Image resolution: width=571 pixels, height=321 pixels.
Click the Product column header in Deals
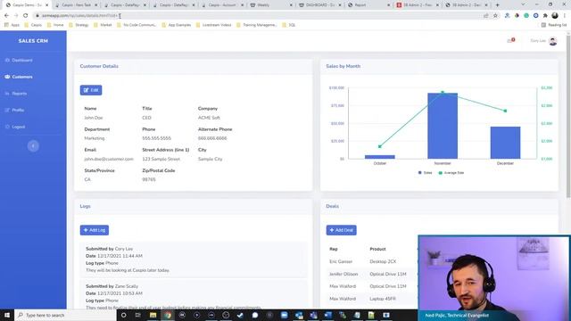click(x=377, y=249)
